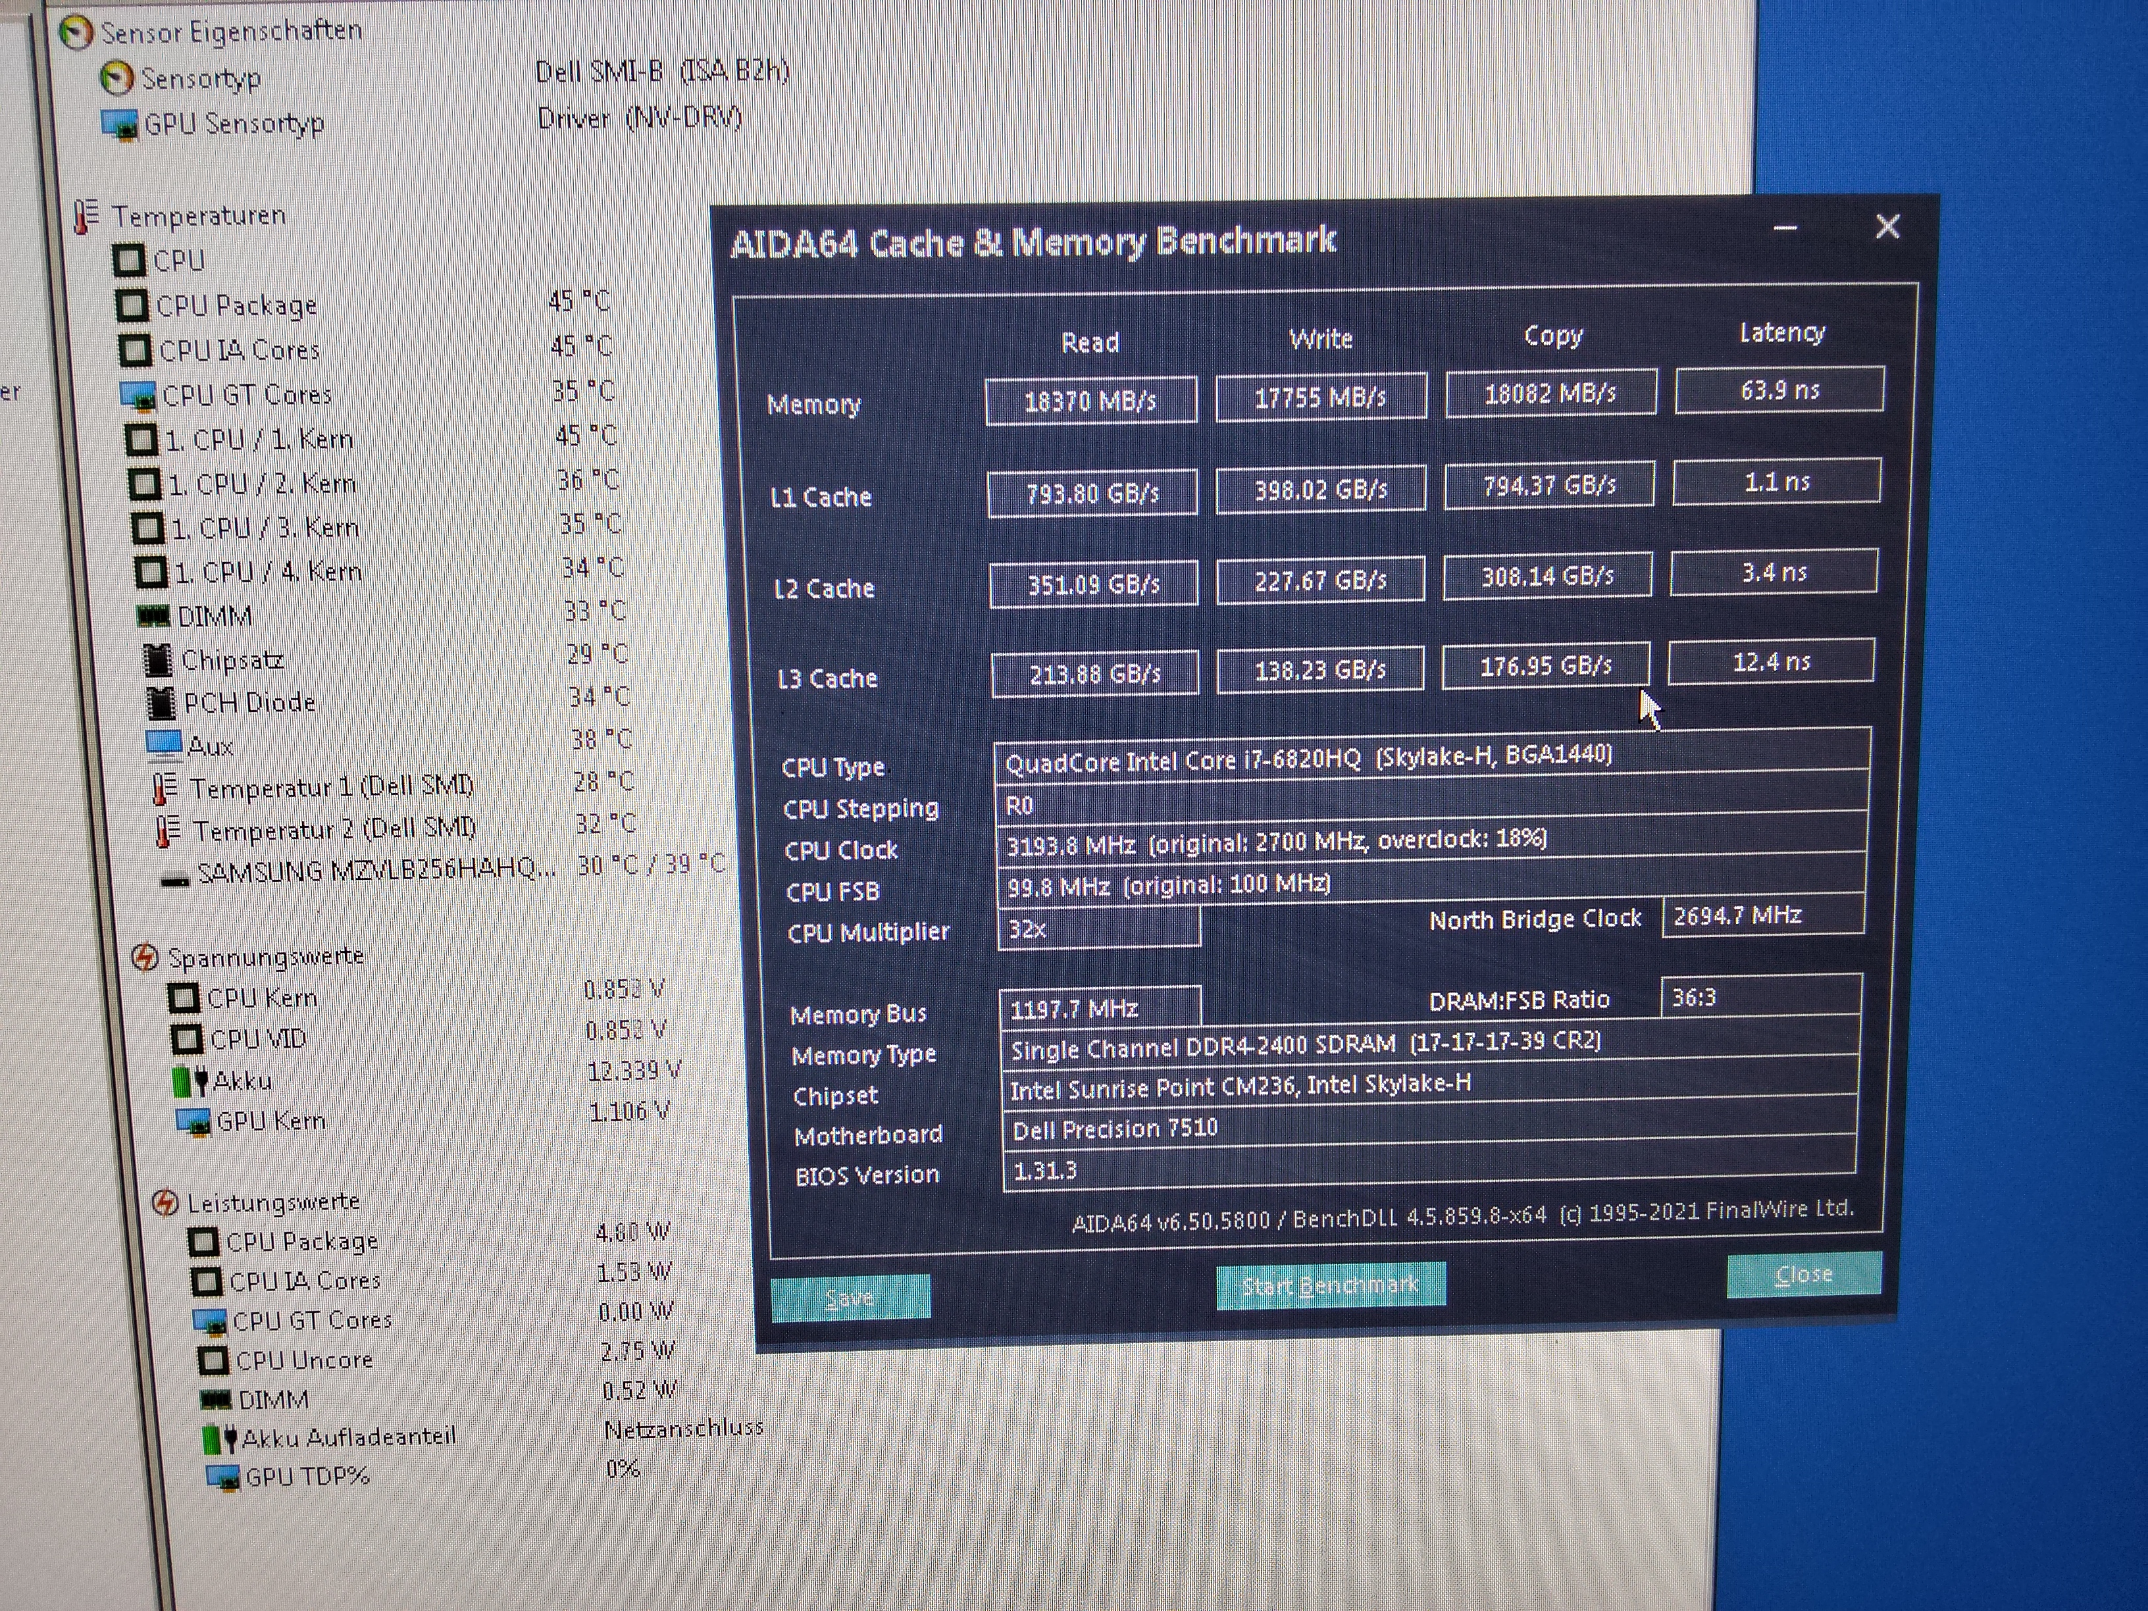Click the Save button in benchmark dialog

click(850, 1298)
